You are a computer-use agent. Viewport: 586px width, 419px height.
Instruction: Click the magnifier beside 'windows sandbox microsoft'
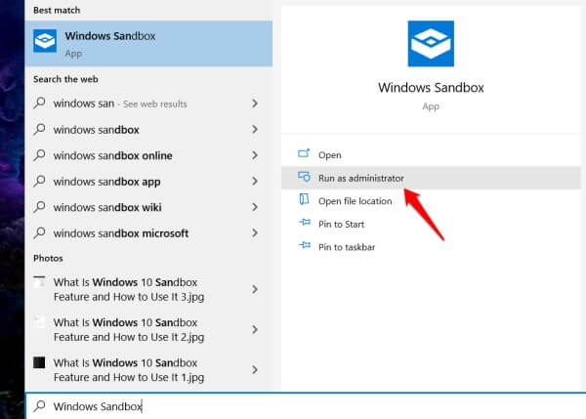40,232
